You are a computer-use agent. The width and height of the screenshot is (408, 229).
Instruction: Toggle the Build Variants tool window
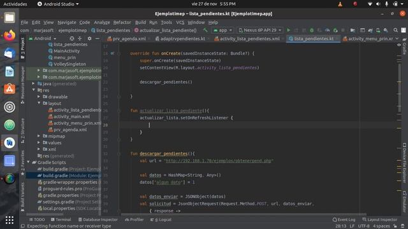click(23, 197)
